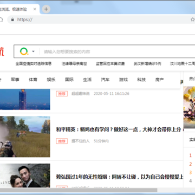Open the 汶川地震十二周 hot search link
Viewport: 195px width, 195px height.
[x=183, y=63]
